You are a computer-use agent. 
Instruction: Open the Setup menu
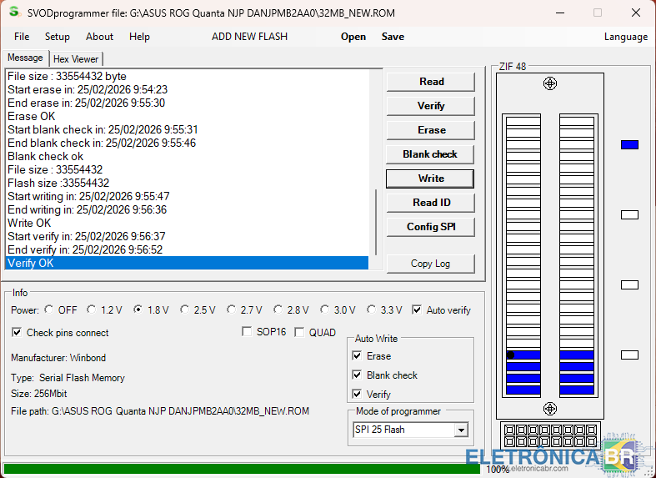[58, 37]
